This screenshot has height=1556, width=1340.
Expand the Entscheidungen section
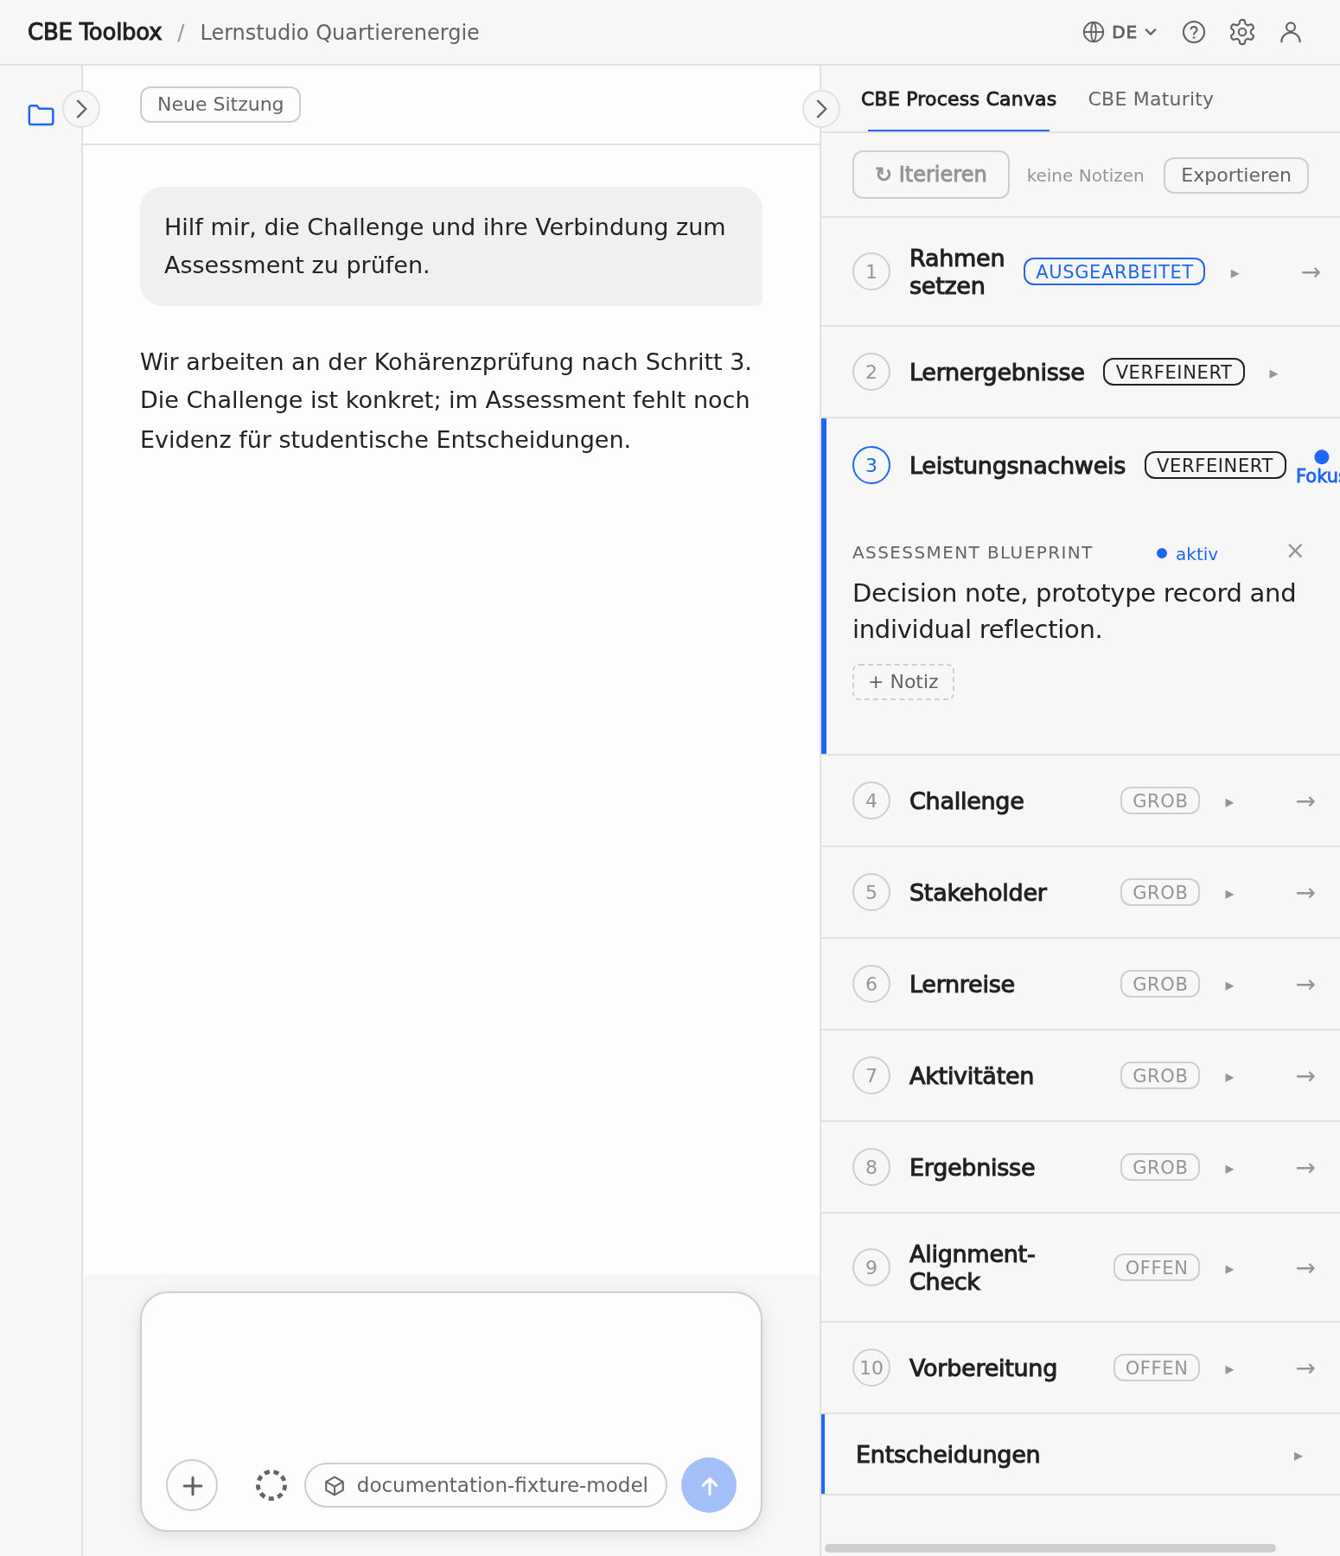tap(1081, 1455)
